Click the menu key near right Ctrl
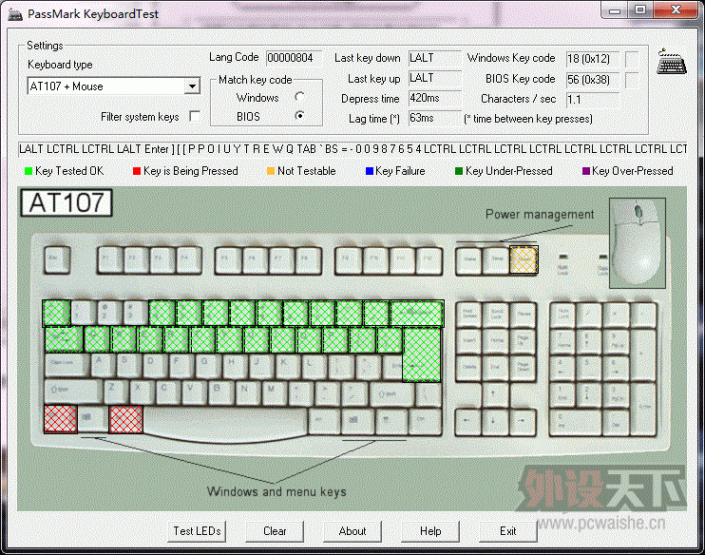Image resolution: width=705 pixels, height=555 pixels. click(x=391, y=421)
